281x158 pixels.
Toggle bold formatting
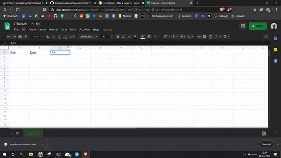(118, 37)
